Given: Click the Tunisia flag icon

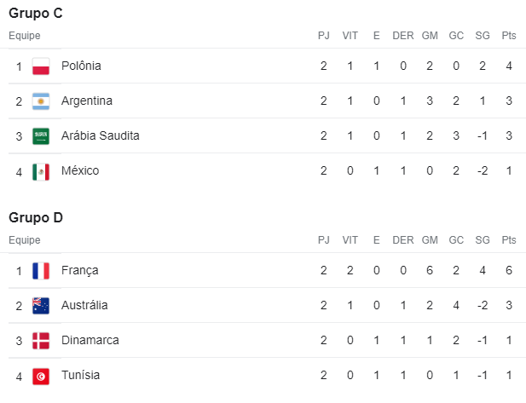Looking at the screenshot, I should [41, 376].
